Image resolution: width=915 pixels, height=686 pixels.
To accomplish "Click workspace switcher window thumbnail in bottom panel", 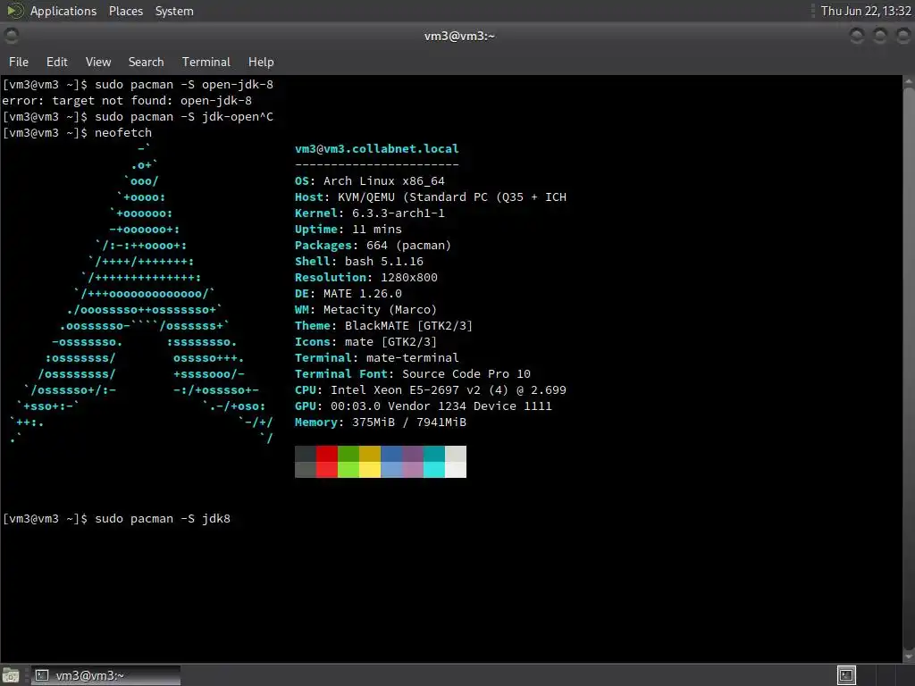I will point(846,675).
